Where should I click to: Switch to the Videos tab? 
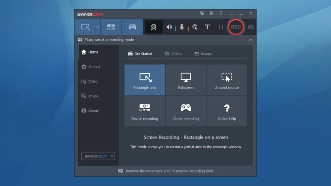click(x=173, y=54)
